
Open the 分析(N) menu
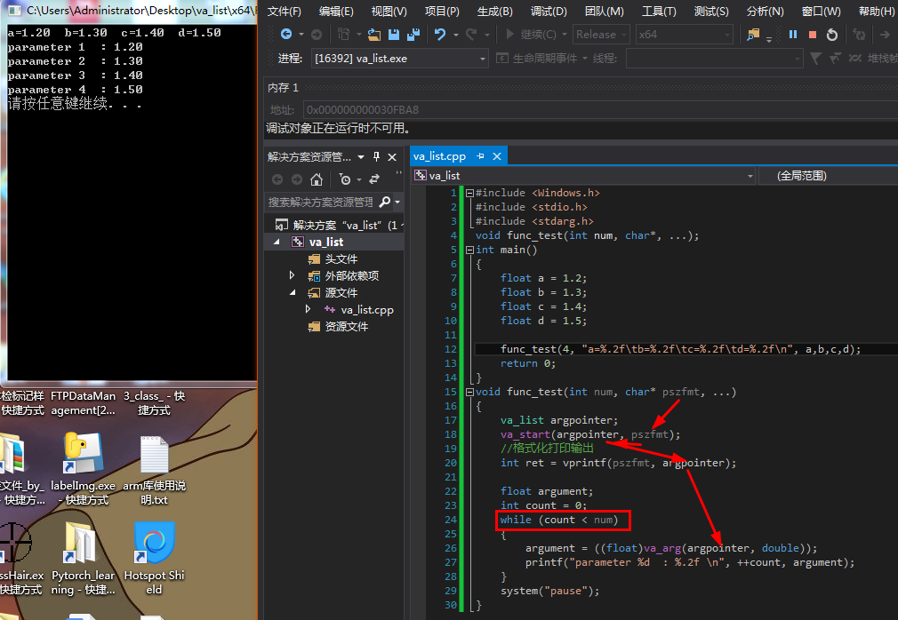[766, 12]
